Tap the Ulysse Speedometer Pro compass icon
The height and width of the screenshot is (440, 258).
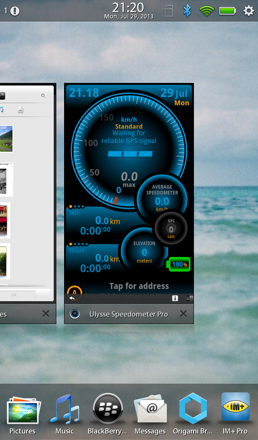75,313
